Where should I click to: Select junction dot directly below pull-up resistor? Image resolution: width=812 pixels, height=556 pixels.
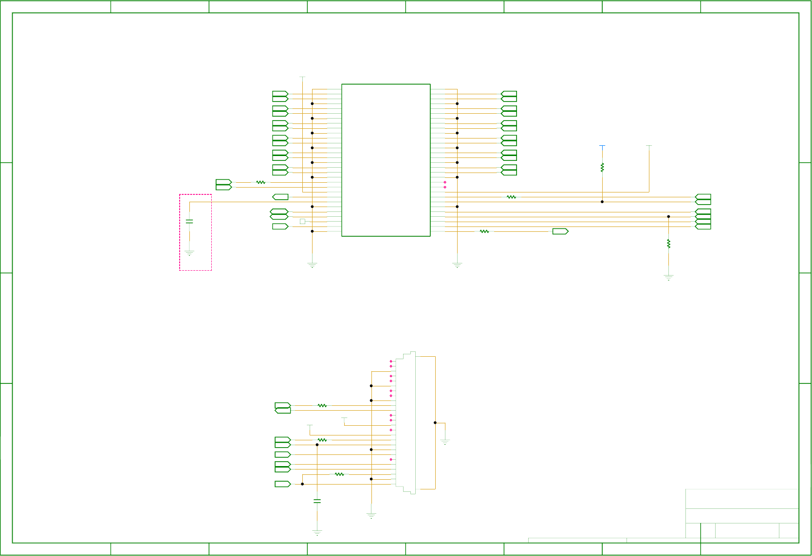point(602,202)
